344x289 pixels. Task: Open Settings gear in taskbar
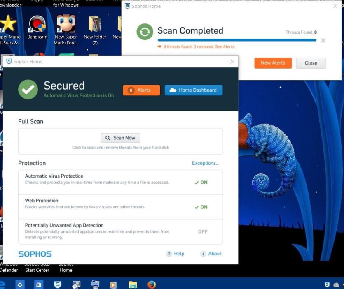[20, 284]
